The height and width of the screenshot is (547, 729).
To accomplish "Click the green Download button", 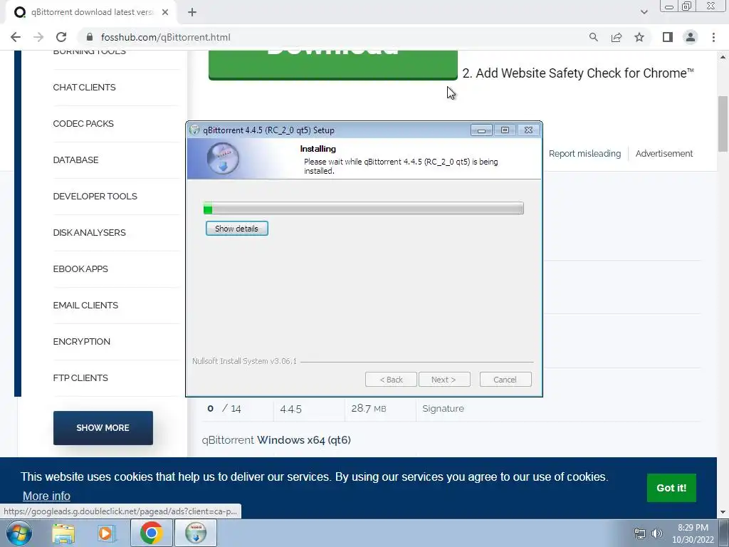I will (x=333, y=65).
